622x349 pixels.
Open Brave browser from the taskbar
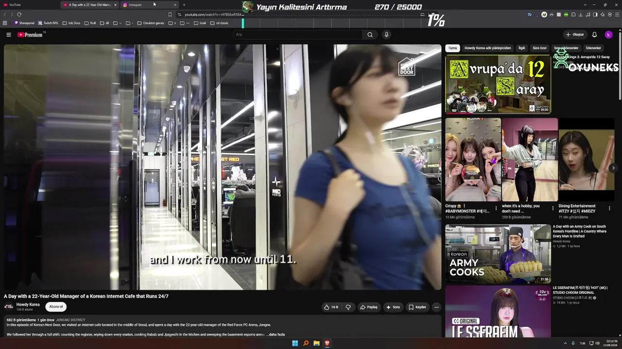coord(327,343)
